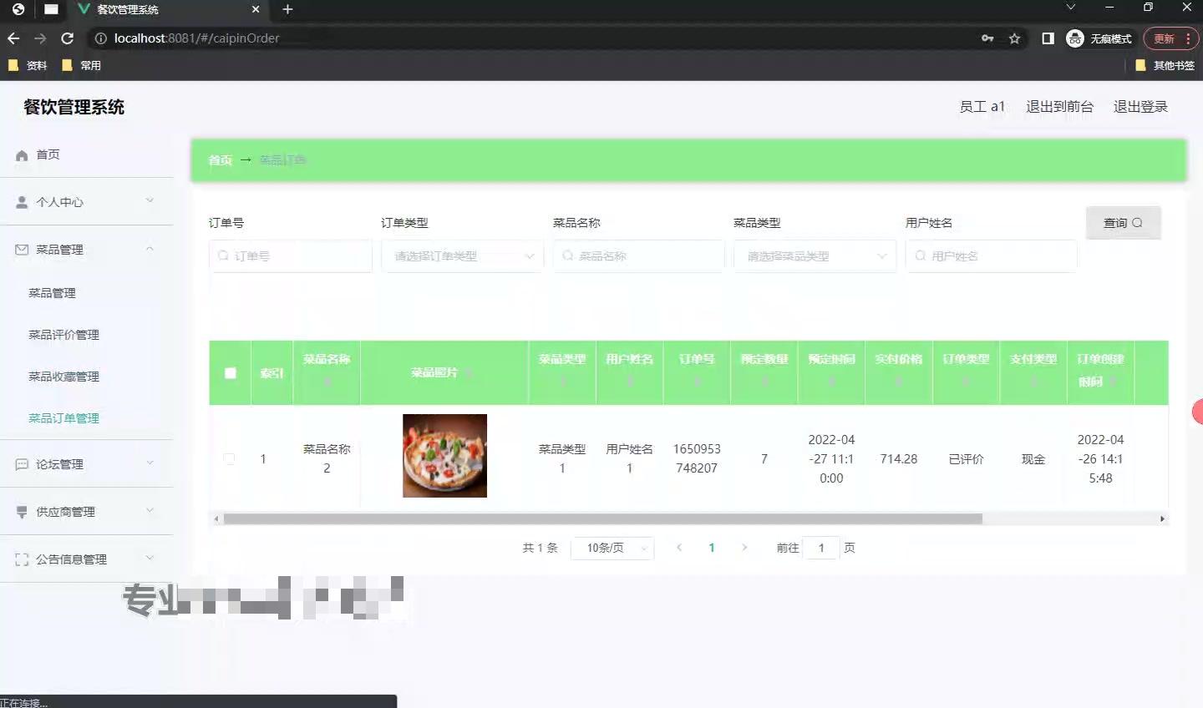Viewport: 1203px width, 708px height.
Task: Open the 订单类型 dropdown
Action: (x=462, y=256)
